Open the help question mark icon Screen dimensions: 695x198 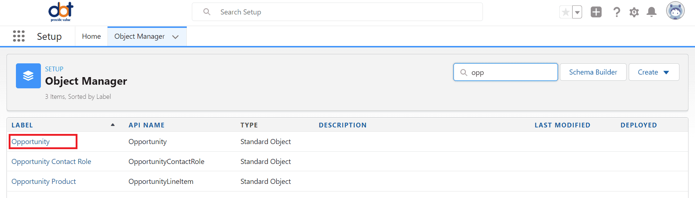(x=617, y=12)
